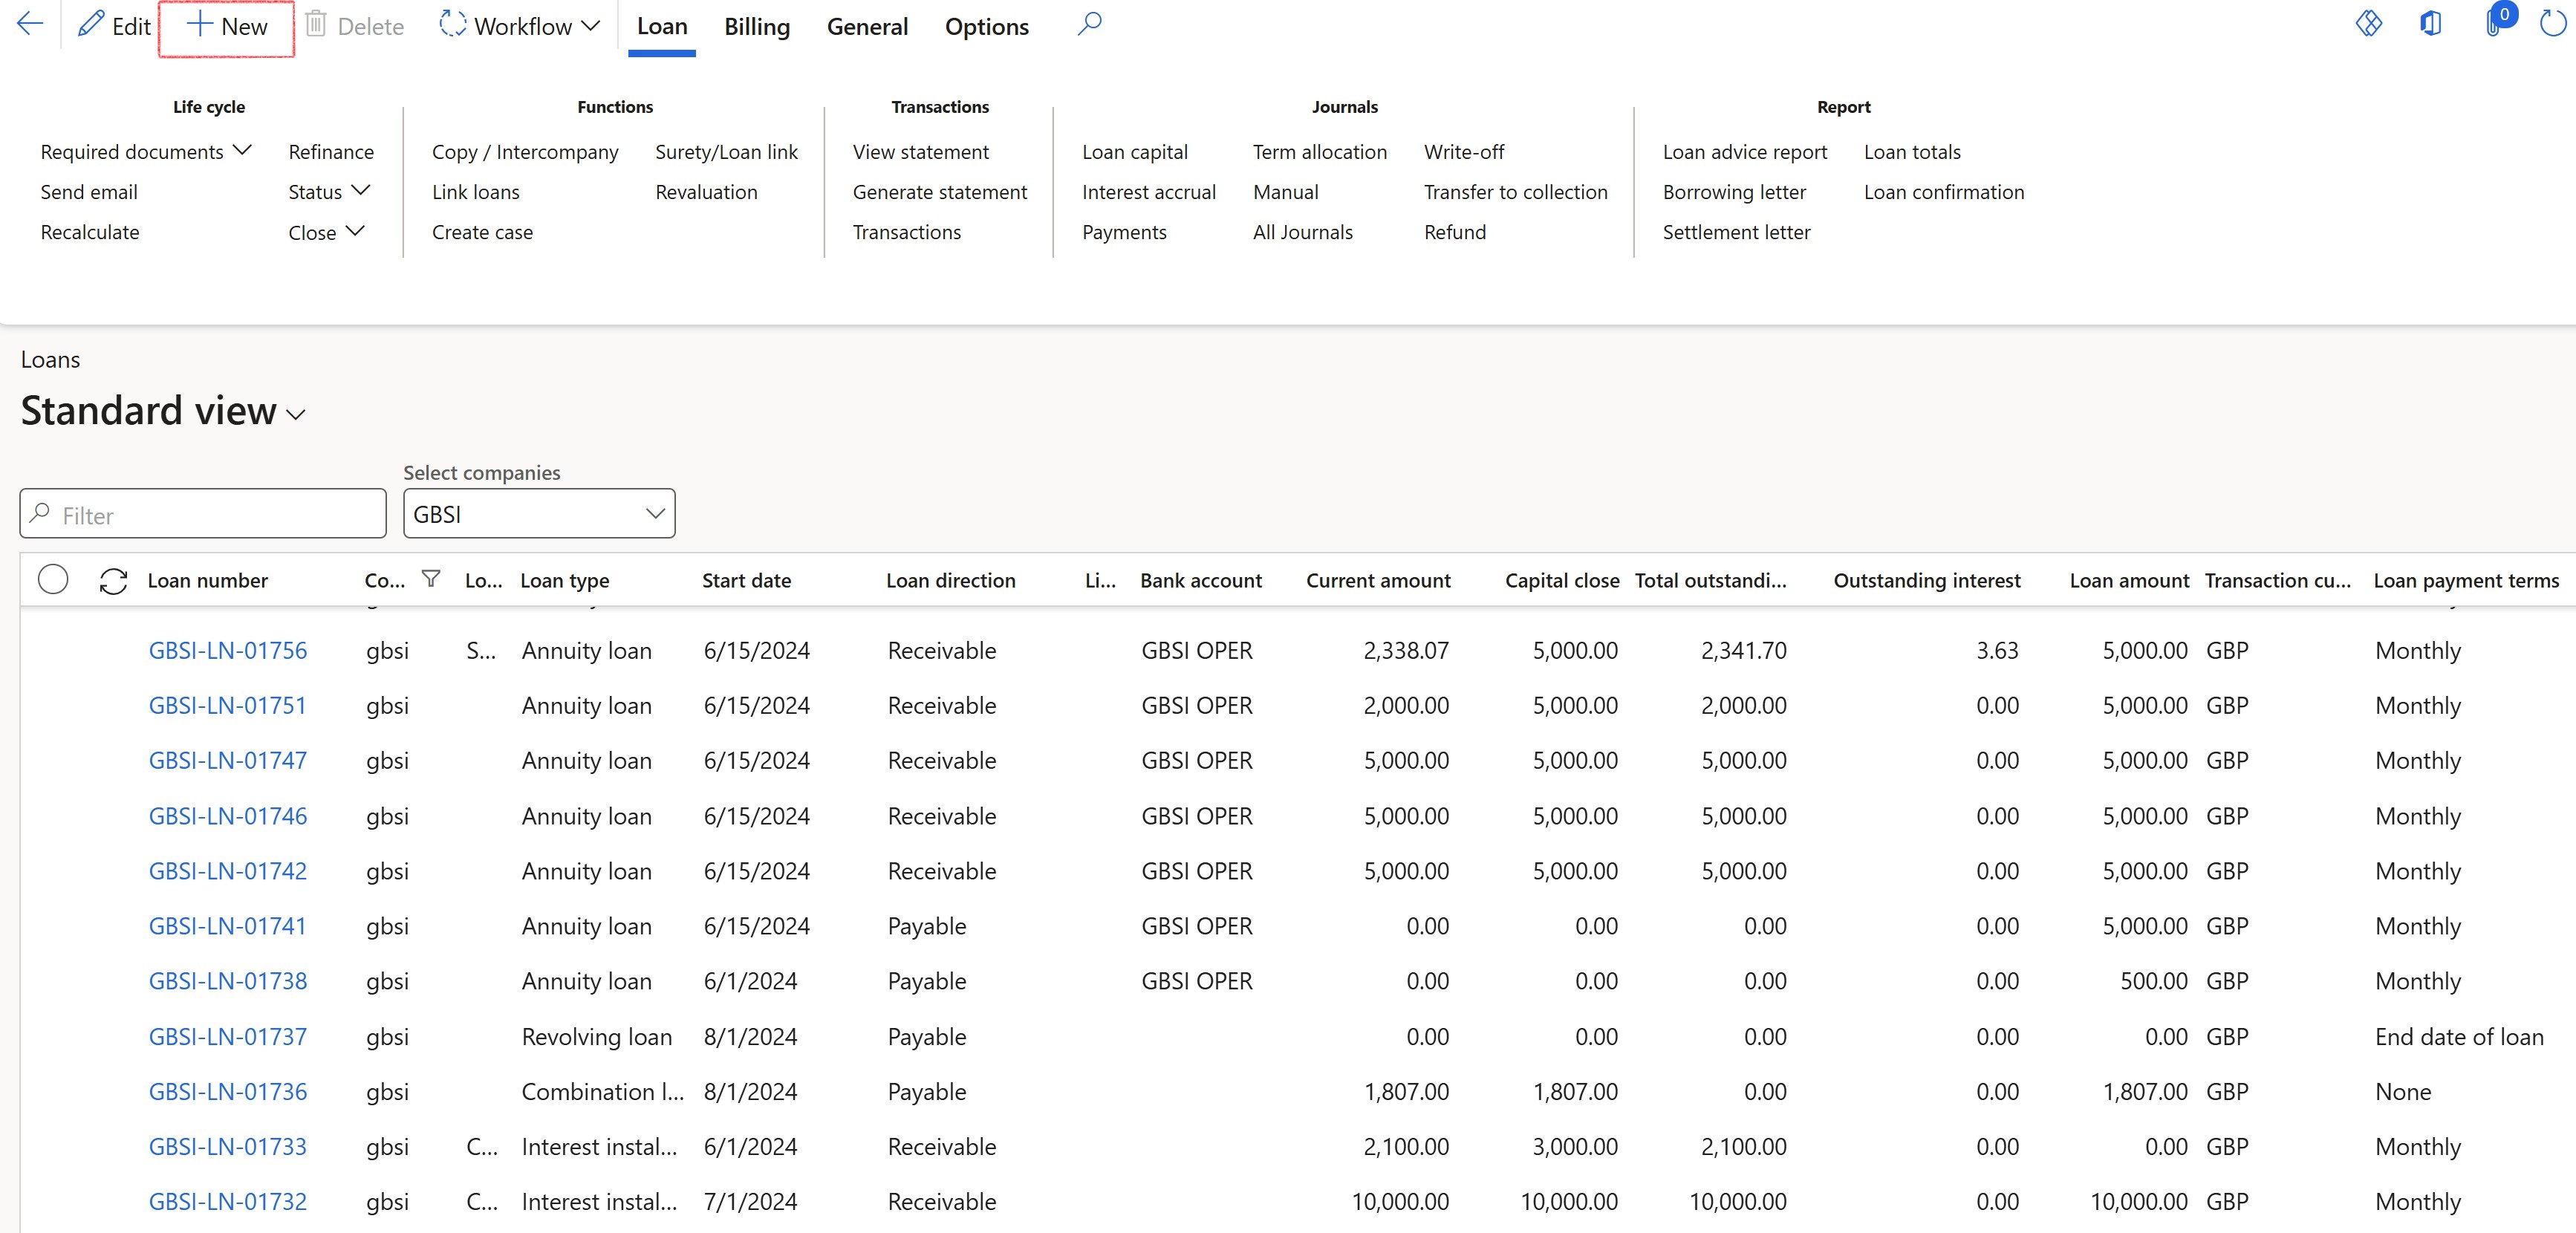Select all rows with the header circle checkbox
The height and width of the screenshot is (1233, 2576).
(x=53, y=579)
